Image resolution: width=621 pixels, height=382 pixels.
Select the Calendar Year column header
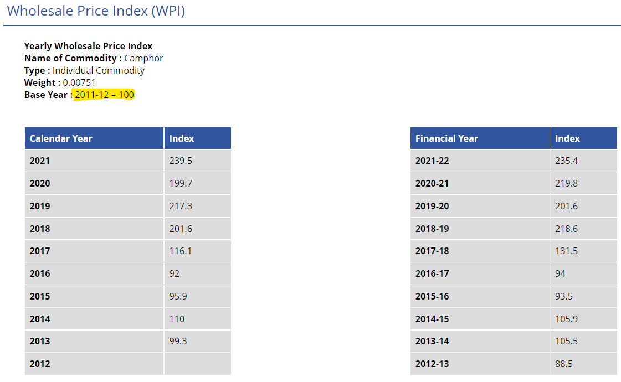click(x=61, y=138)
